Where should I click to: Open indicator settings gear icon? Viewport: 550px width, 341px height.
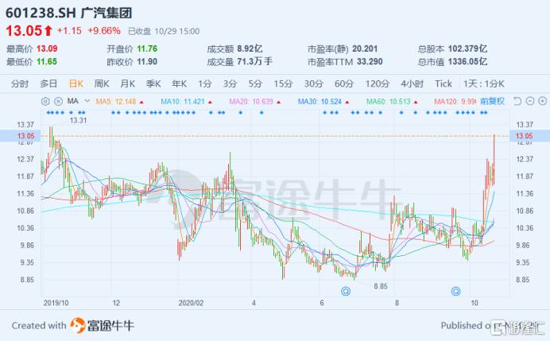pyautogui.click(x=45, y=102)
